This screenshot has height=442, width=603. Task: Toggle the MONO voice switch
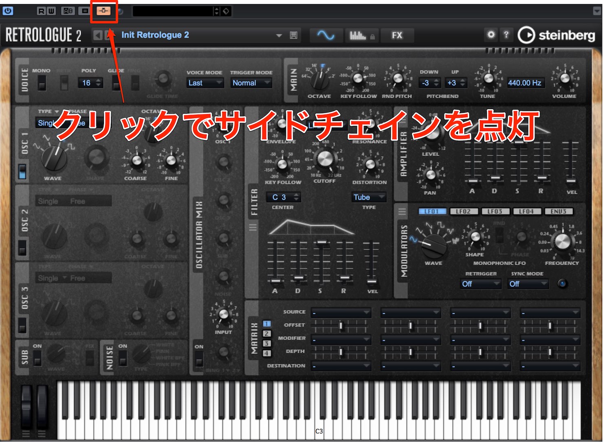pyautogui.click(x=42, y=83)
